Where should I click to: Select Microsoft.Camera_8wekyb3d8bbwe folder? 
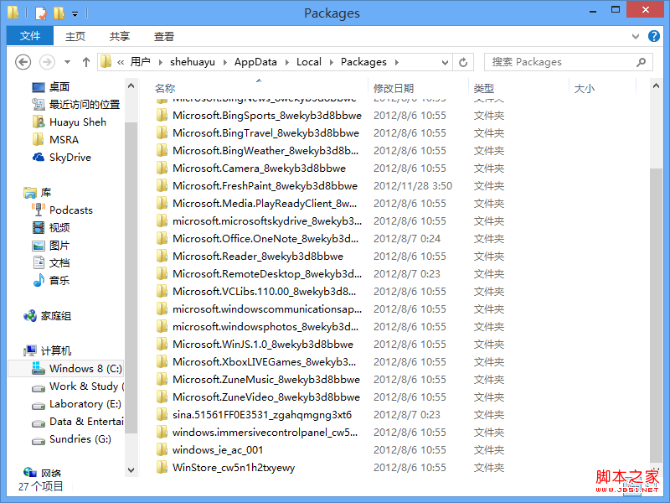(x=259, y=169)
